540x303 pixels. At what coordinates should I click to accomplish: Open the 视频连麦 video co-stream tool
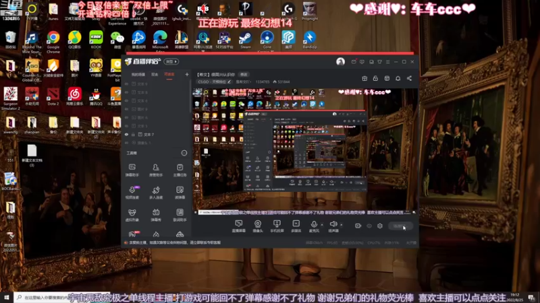point(132,193)
